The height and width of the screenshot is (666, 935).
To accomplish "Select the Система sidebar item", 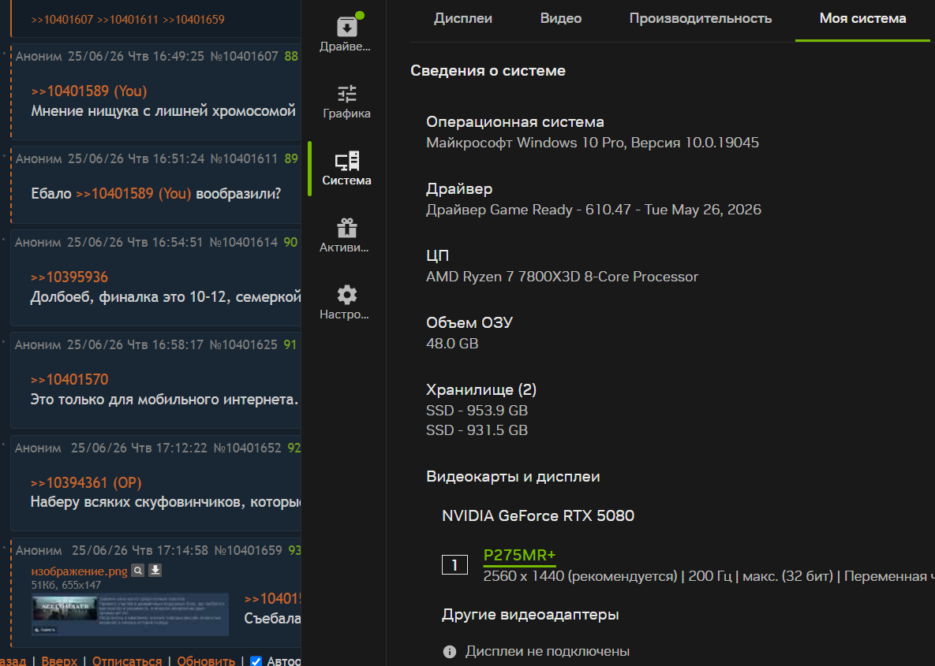I will pyautogui.click(x=346, y=169).
